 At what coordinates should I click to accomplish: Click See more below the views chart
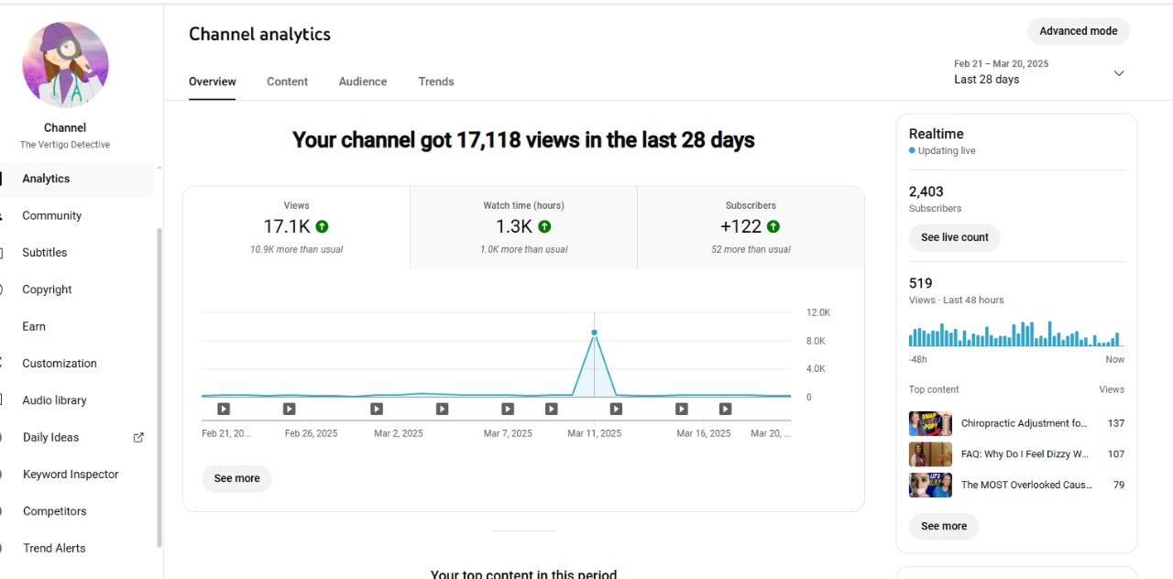tap(236, 478)
